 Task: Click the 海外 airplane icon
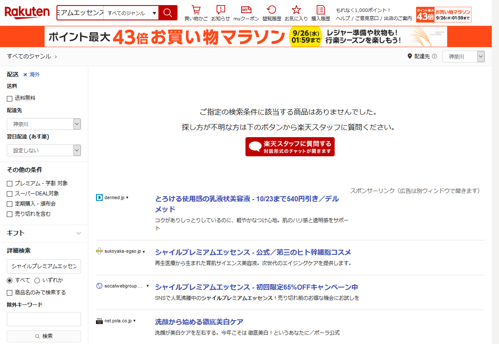tap(25, 75)
